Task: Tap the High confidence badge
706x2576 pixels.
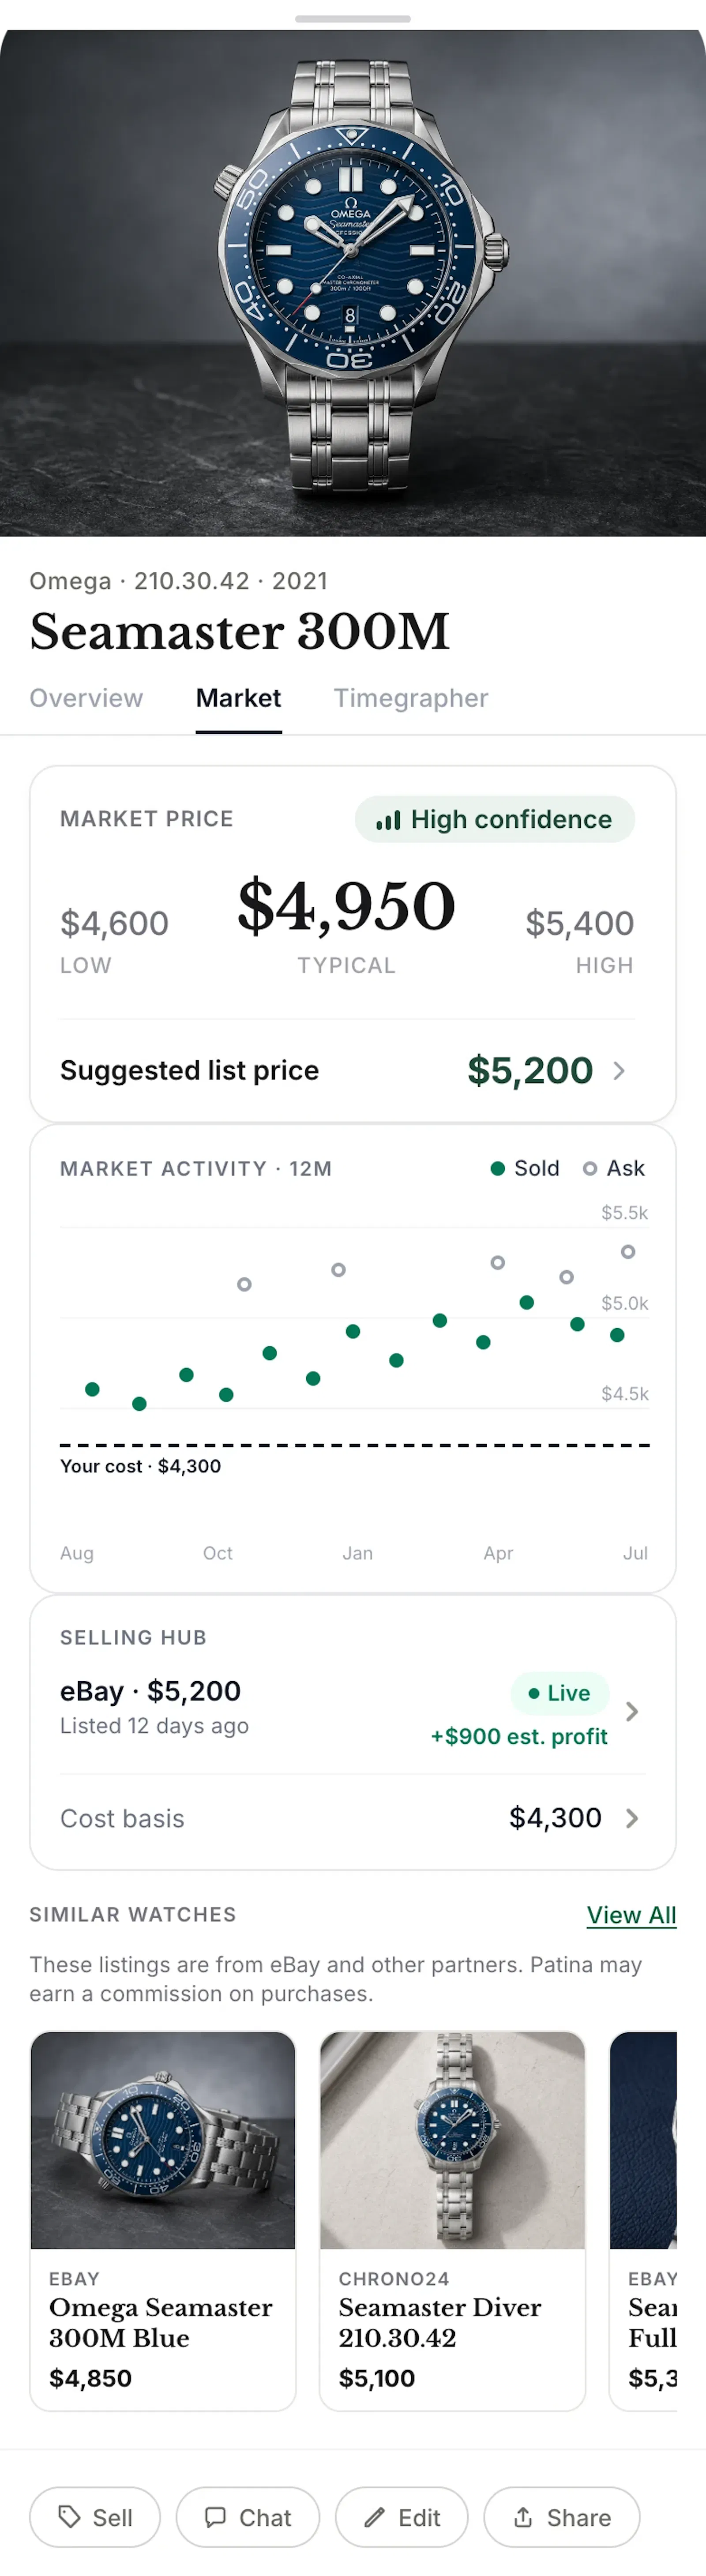Action: [495, 820]
